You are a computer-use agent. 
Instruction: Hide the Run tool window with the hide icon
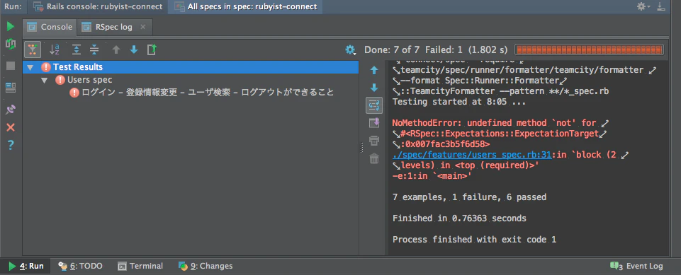pyautogui.click(x=661, y=6)
